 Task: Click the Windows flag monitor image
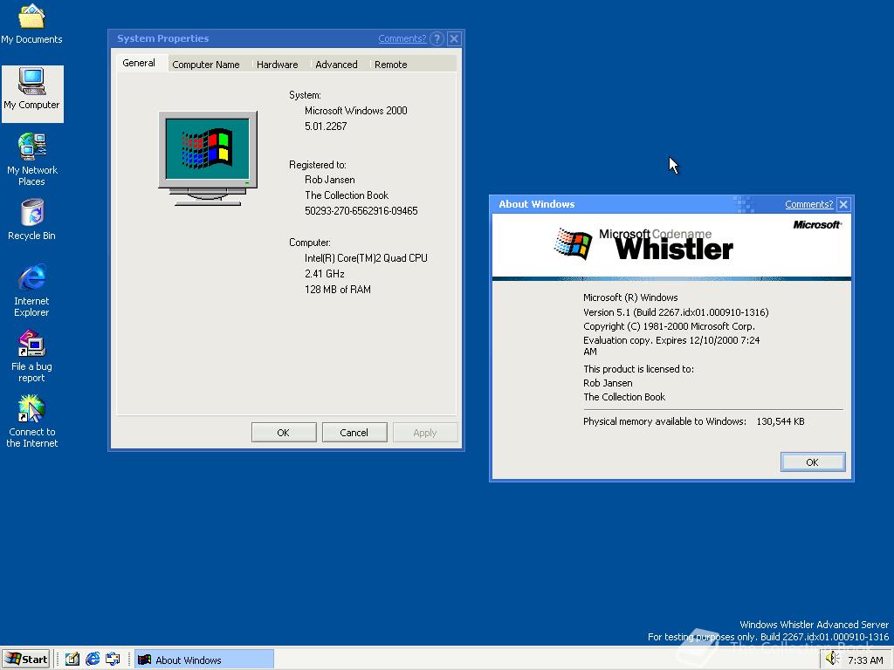208,158
